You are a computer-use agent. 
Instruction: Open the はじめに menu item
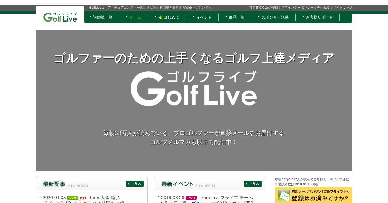pyautogui.click(x=171, y=17)
